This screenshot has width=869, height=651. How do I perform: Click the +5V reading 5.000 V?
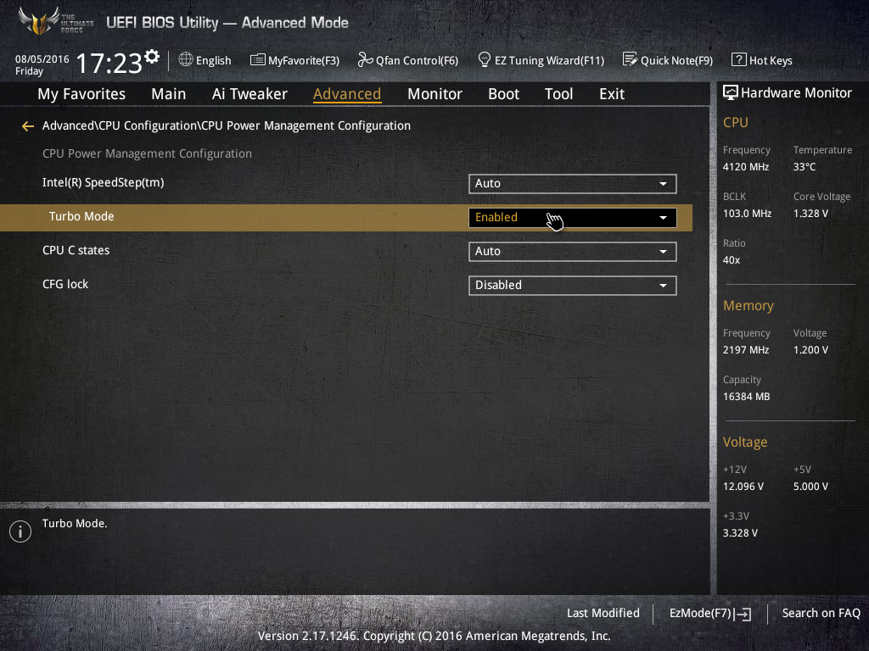(810, 487)
